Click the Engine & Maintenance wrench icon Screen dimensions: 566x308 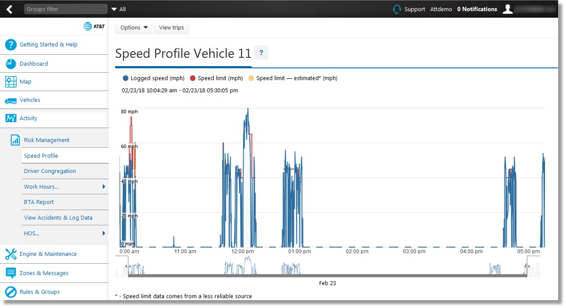(11, 254)
